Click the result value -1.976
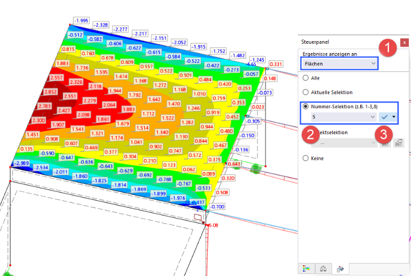 [178, 198]
